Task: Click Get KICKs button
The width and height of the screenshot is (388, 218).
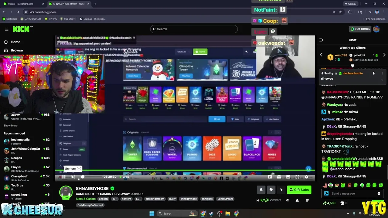Action: point(360,29)
